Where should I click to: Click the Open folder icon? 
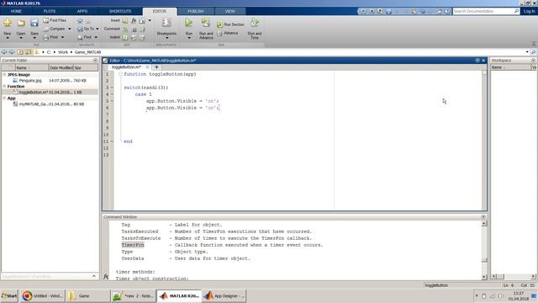click(x=21, y=24)
